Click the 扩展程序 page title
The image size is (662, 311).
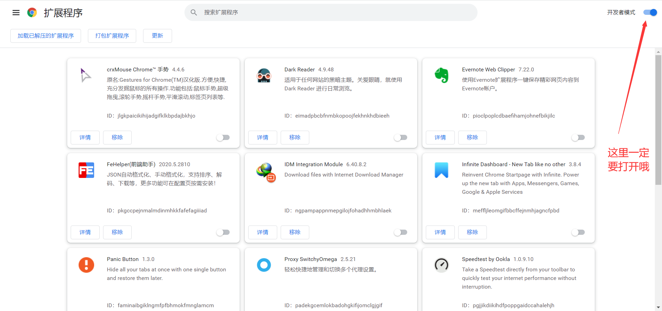click(63, 13)
